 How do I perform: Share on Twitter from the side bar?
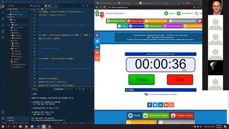point(97,41)
